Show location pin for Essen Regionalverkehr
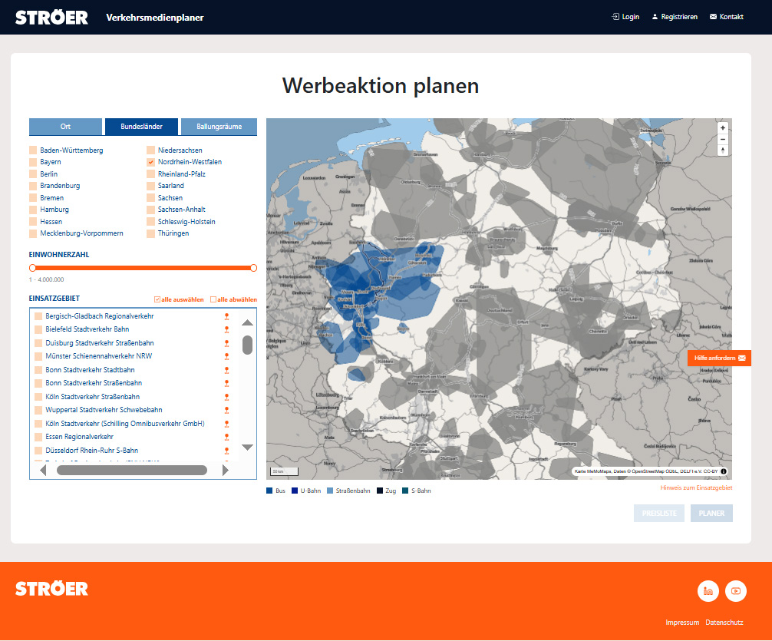 pos(227,437)
